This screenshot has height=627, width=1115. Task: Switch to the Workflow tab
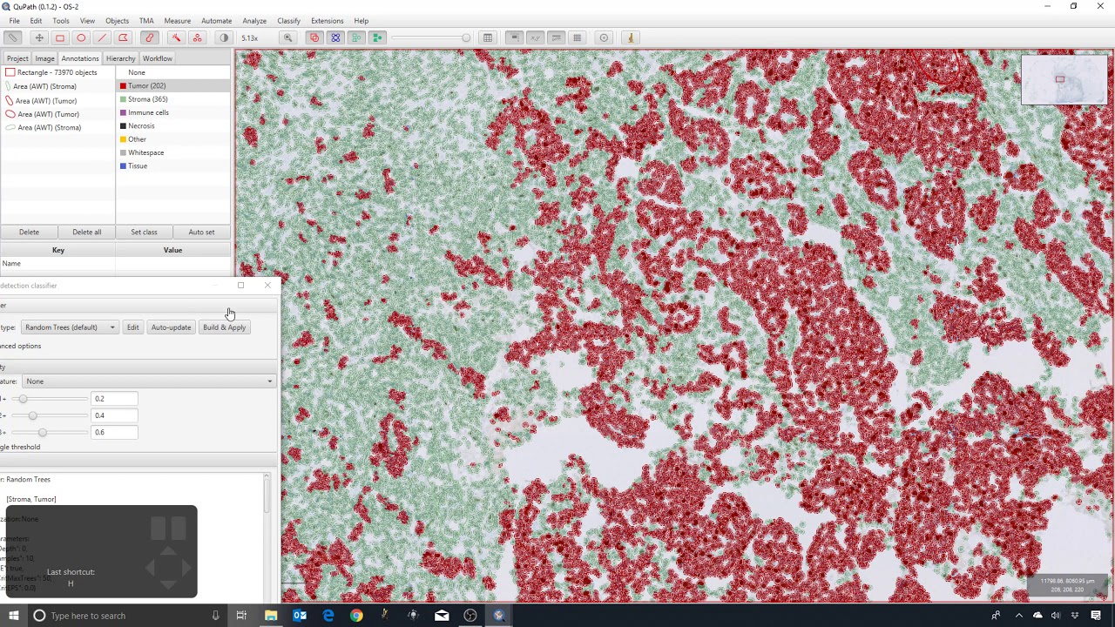tap(158, 58)
